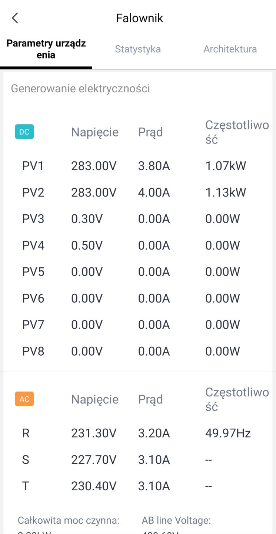Open the Architektura tab

(x=230, y=49)
